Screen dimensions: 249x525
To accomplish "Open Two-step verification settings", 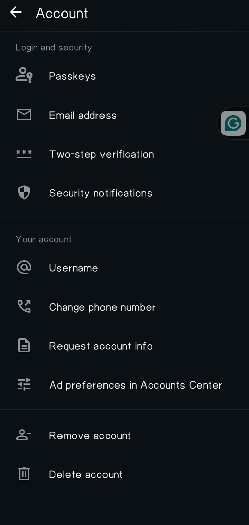I will [x=124, y=154].
